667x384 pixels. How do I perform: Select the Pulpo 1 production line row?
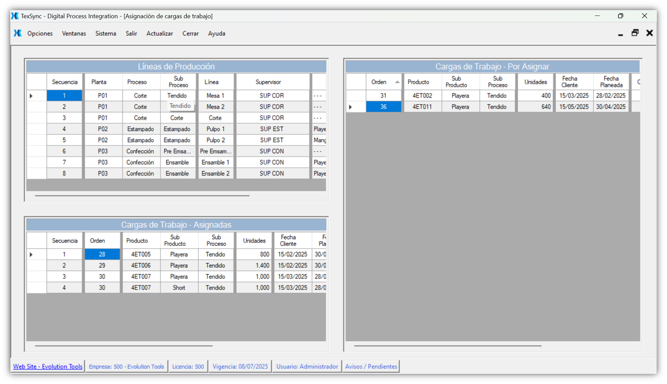pyautogui.click(x=215, y=129)
